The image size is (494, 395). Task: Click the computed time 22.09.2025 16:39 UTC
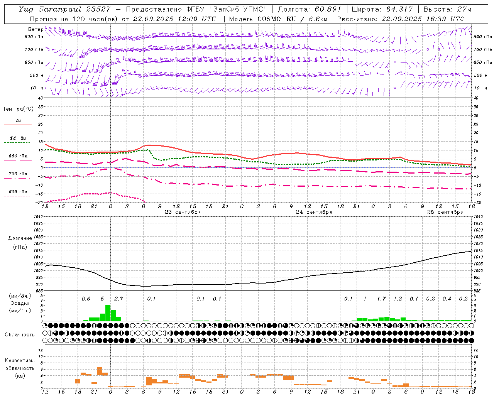[x=423, y=19]
